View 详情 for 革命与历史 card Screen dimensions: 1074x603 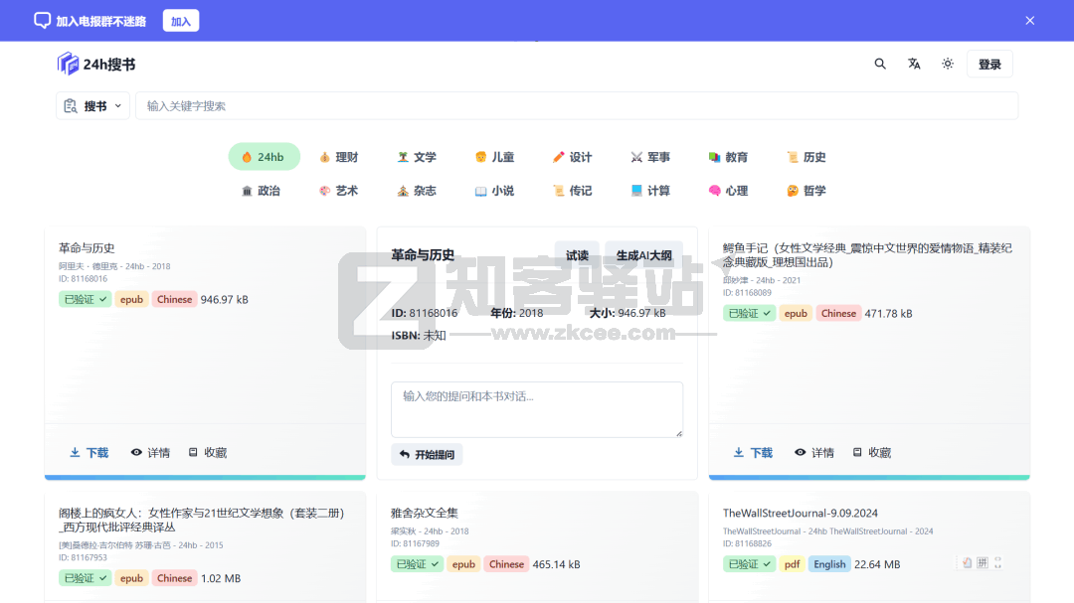click(x=150, y=453)
